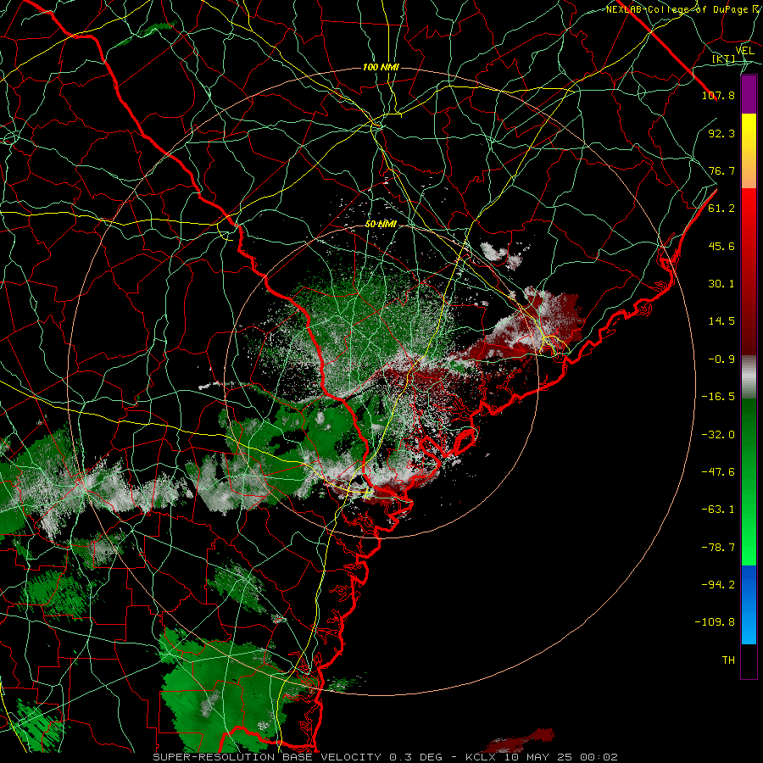Click the 50 NMI range ring label
The image size is (763, 763).
tap(381, 225)
